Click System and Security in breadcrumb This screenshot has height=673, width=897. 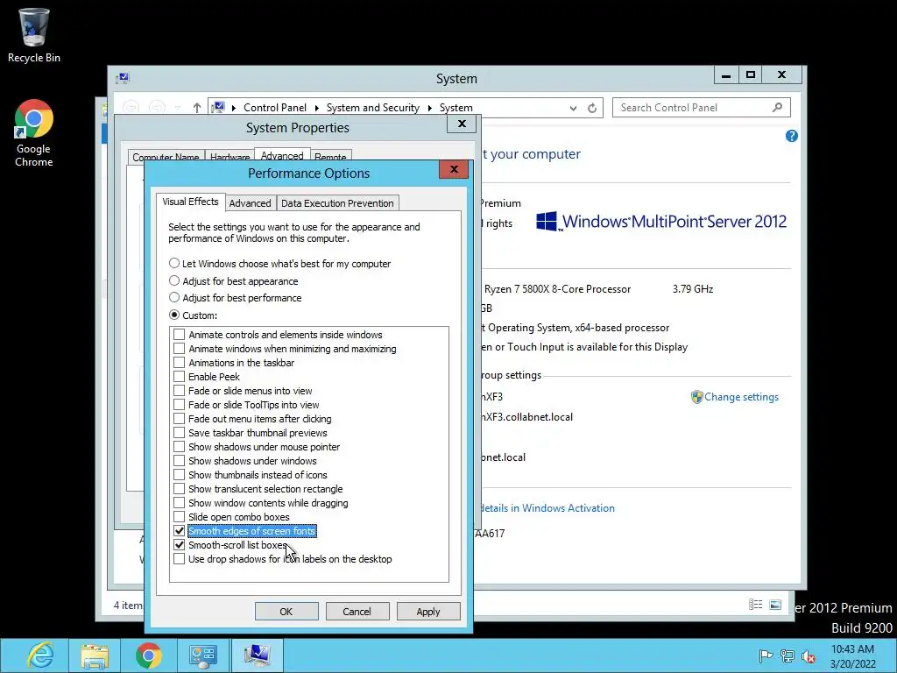tap(373, 108)
